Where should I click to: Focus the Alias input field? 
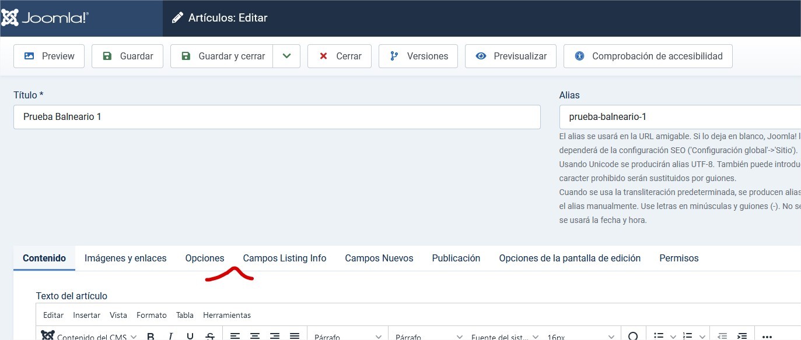[680, 116]
